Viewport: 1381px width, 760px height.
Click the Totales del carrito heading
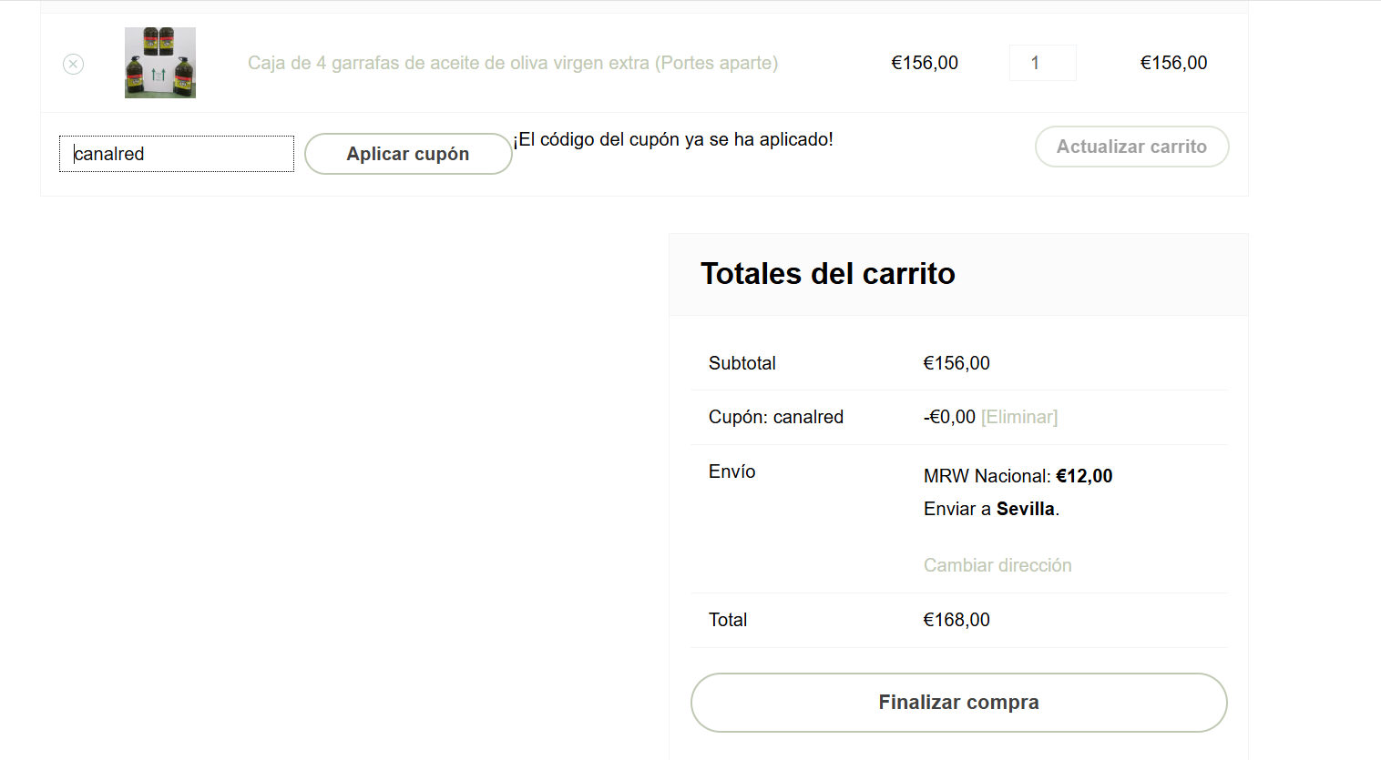pos(827,274)
